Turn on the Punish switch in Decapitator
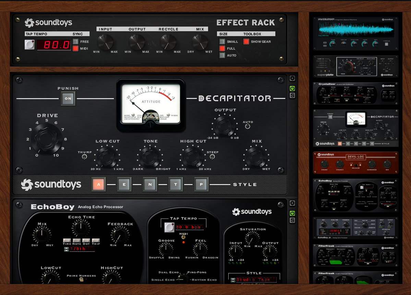 click(68, 99)
